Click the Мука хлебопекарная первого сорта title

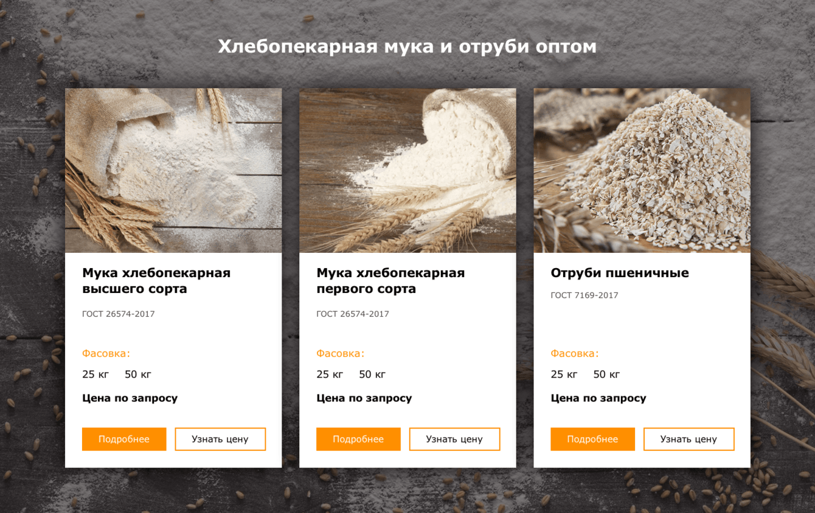coord(390,281)
